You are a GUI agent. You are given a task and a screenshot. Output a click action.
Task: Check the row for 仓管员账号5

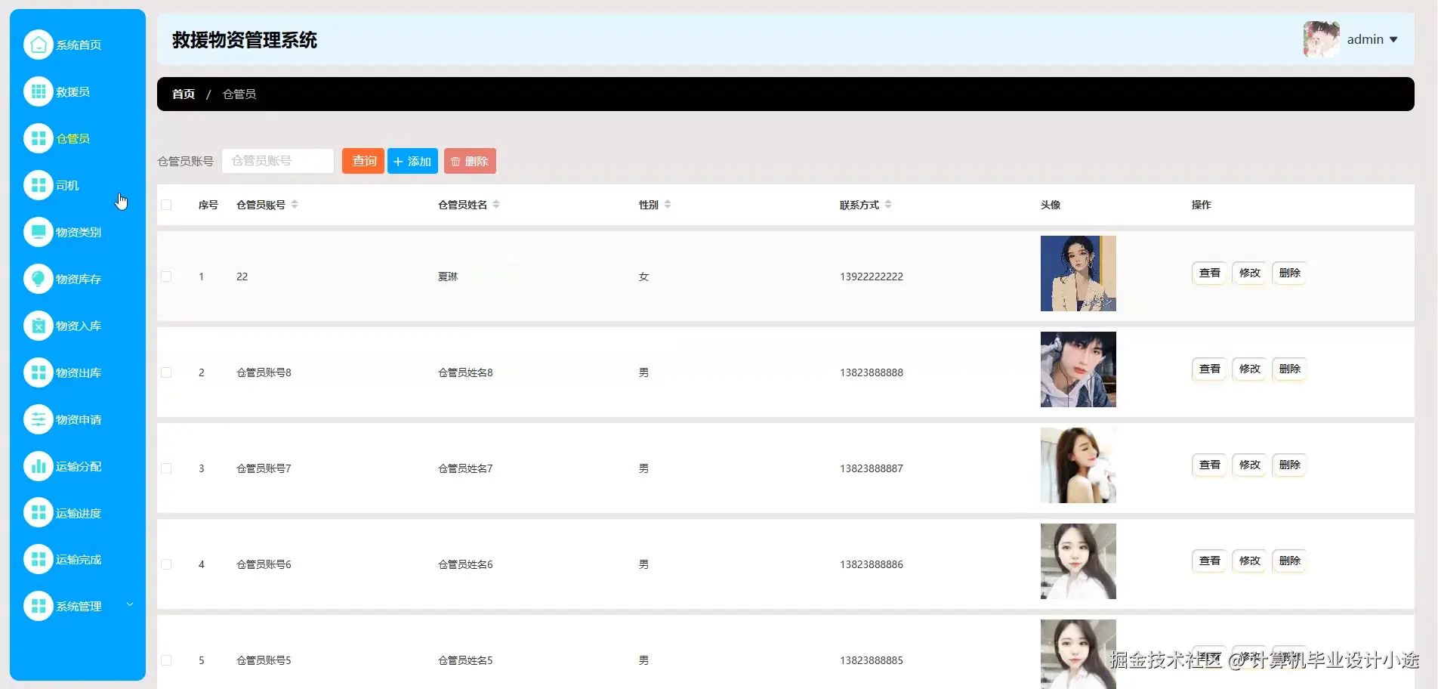pyautogui.click(x=166, y=660)
